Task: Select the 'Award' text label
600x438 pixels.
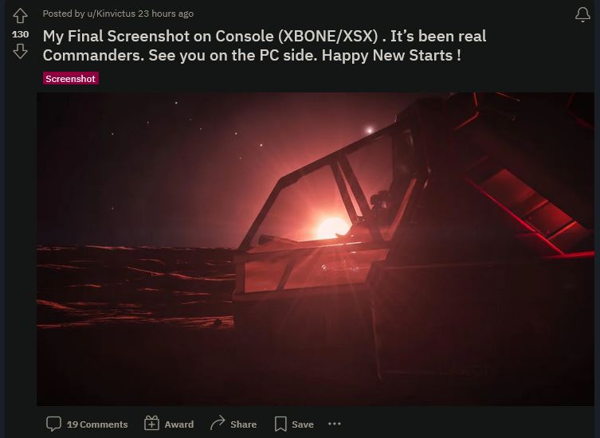Action: (179, 424)
